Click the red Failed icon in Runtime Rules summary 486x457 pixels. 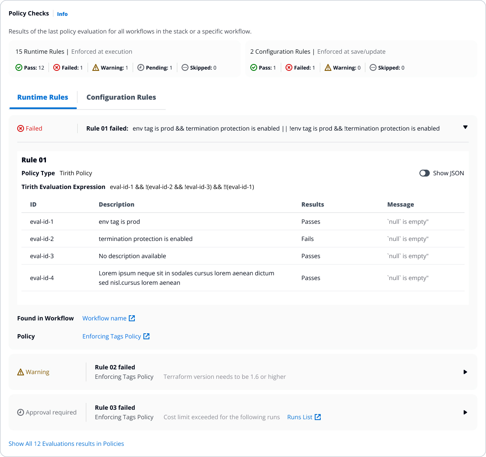57,68
